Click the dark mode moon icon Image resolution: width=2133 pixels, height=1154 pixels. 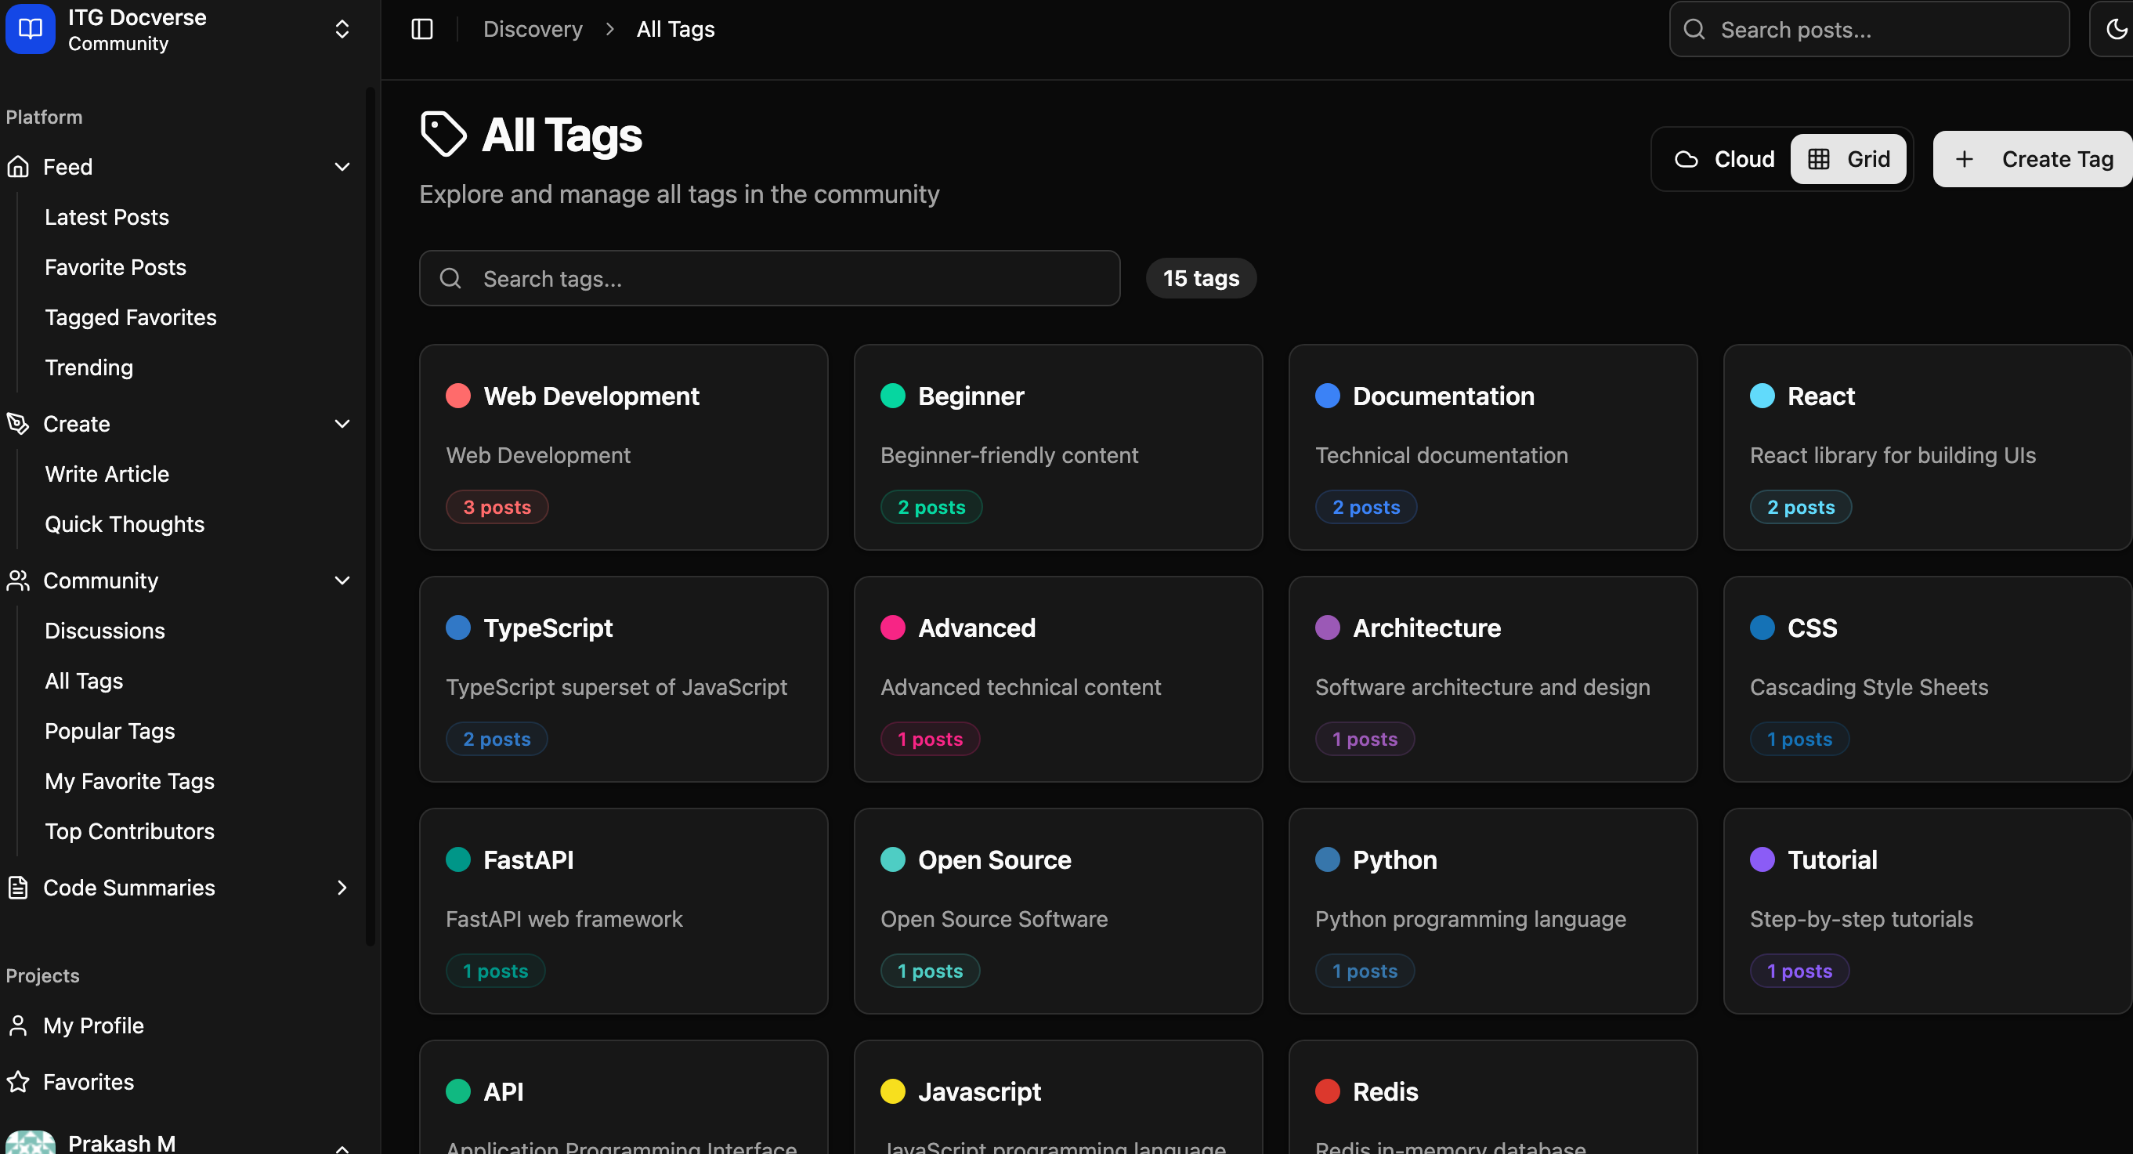(2116, 29)
